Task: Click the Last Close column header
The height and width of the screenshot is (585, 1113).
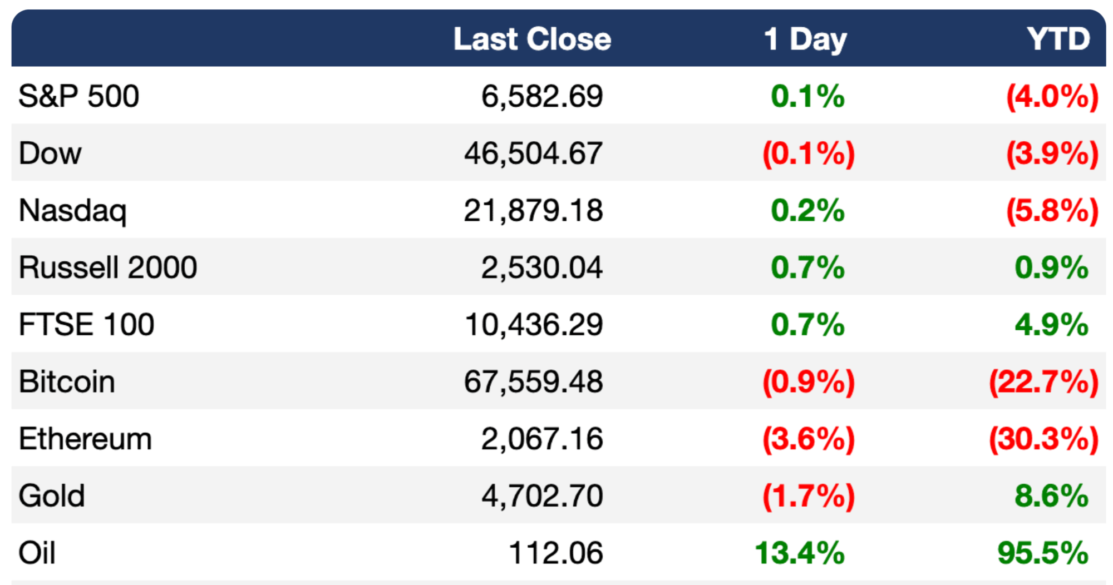Action: coord(532,39)
